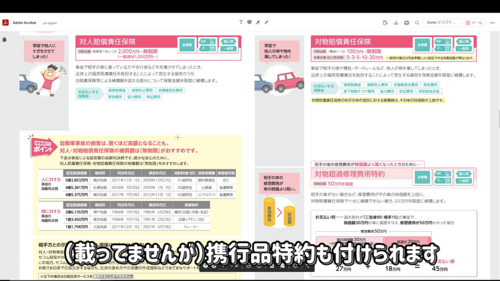Select the freehand draw pen tool
This screenshot has width=500, height=281.
coord(267,22)
